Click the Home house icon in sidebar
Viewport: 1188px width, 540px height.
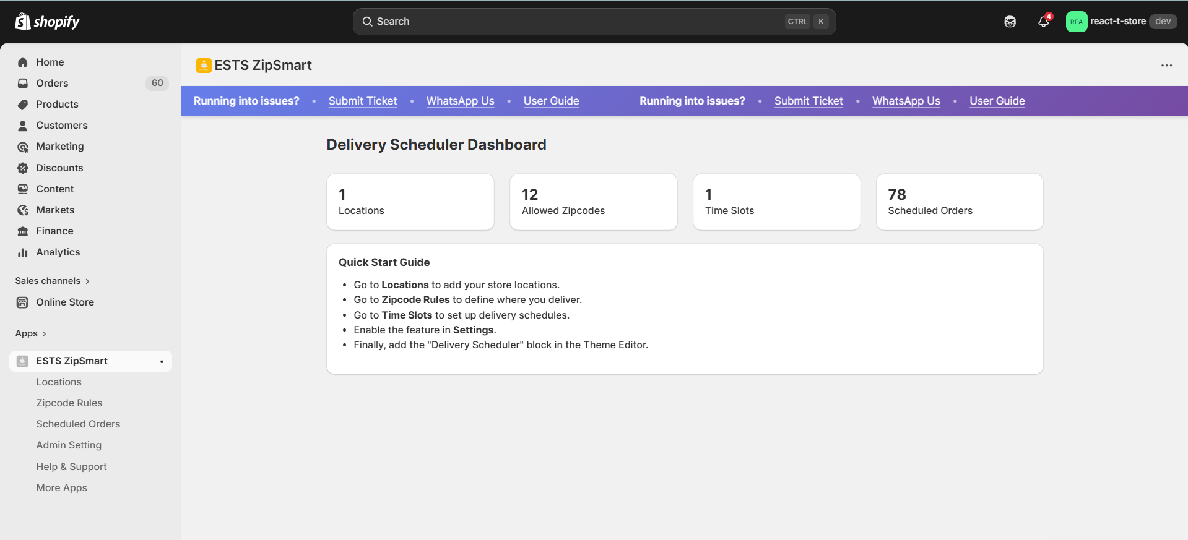23,62
